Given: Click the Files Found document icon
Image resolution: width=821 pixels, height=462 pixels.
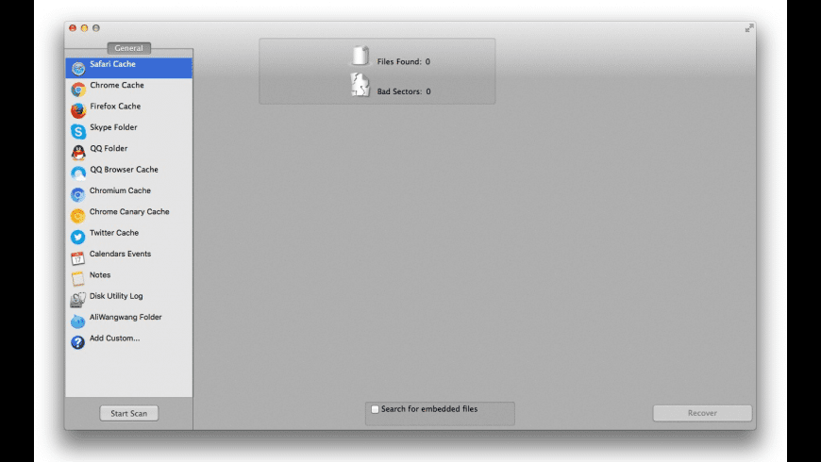Looking at the screenshot, I should click(x=360, y=56).
